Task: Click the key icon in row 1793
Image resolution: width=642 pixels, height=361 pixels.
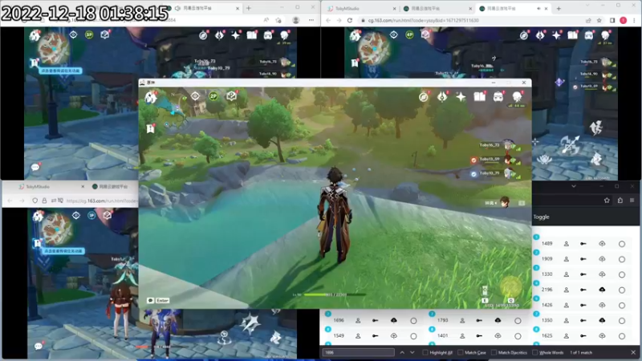Action: tap(479, 320)
